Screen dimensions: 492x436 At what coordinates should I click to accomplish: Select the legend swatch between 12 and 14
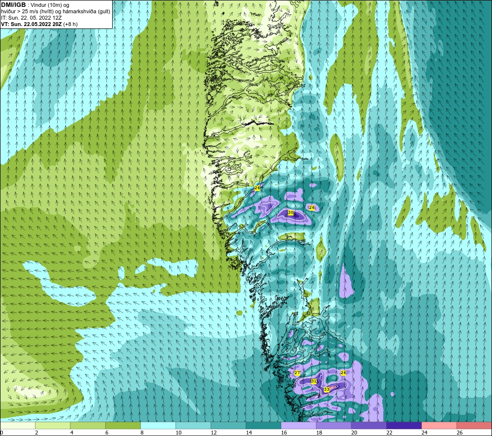(228, 426)
